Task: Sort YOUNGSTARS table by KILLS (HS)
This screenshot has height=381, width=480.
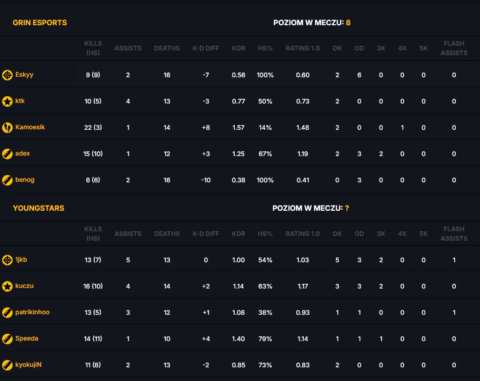Action: 93,234
